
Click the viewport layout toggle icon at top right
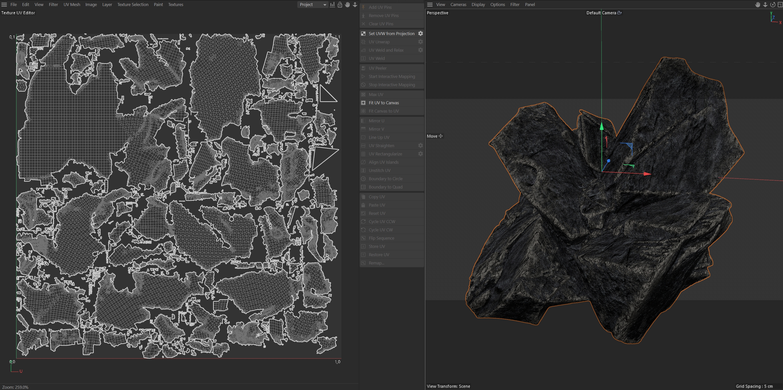click(780, 5)
